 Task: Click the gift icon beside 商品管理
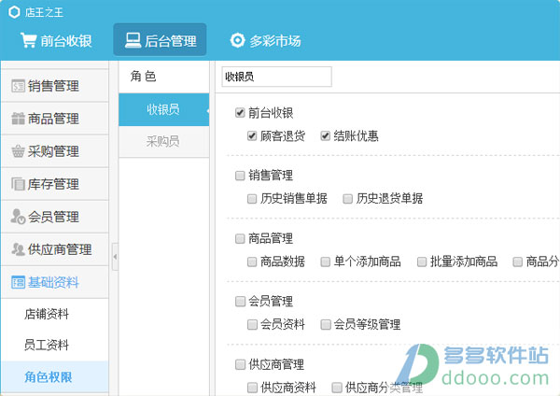pyautogui.click(x=18, y=119)
